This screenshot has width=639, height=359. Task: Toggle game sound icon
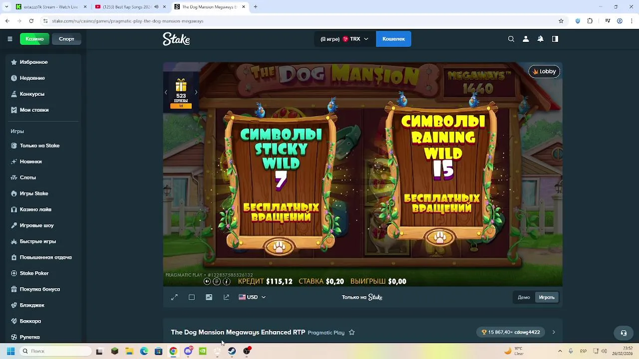207,282
